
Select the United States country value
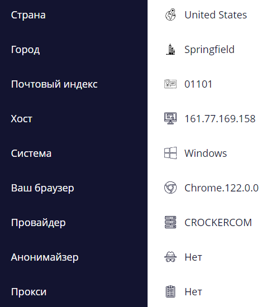[x=216, y=15]
